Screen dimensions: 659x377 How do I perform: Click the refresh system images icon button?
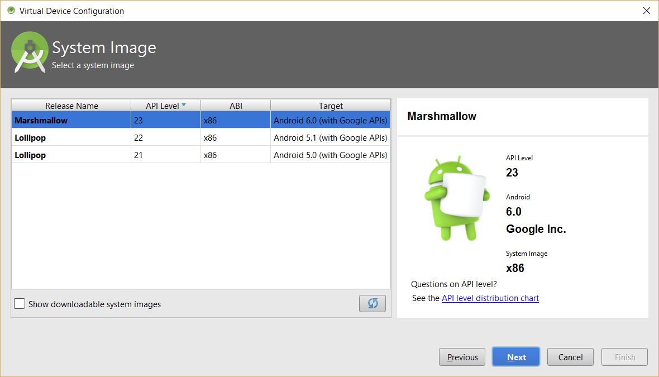coord(373,303)
